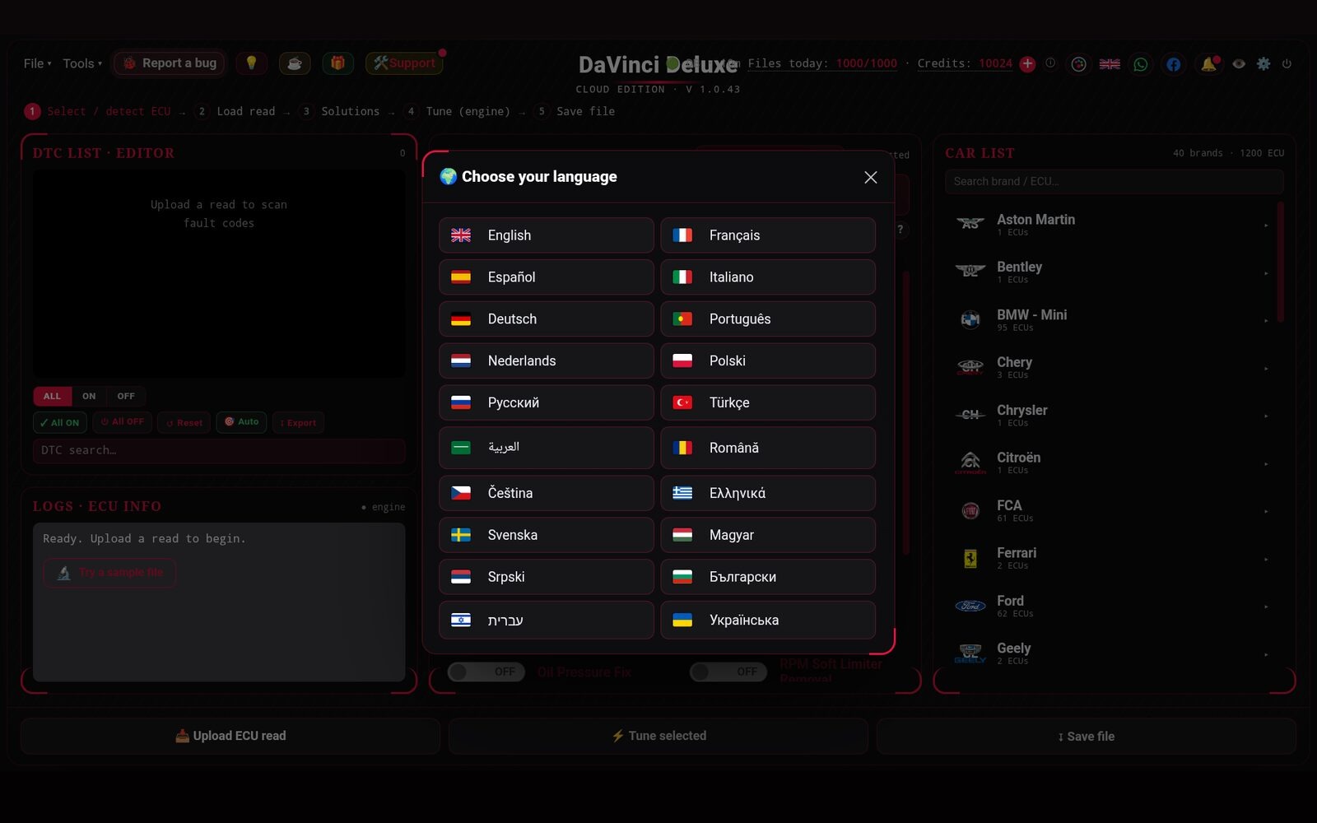
Task: Open the WhatsApp icon
Action: coord(1141,63)
